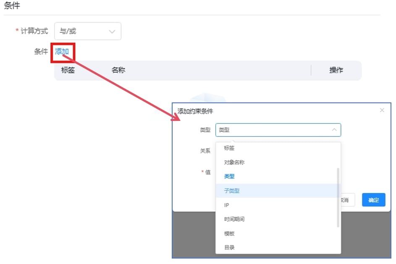Open the 计算方式 dropdown showing 与/或
396x264 pixels.
click(x=88, y=31)
